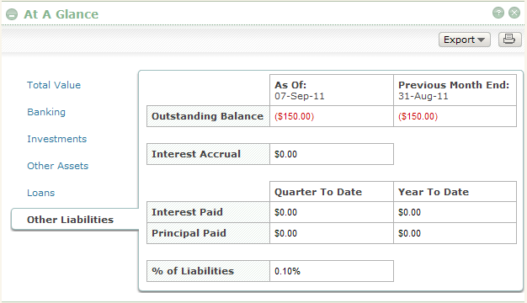Image resolution: width=527 pixels, height=303 pixels.
Task: Click the % of Liabilities value
Action: [287, 271]
